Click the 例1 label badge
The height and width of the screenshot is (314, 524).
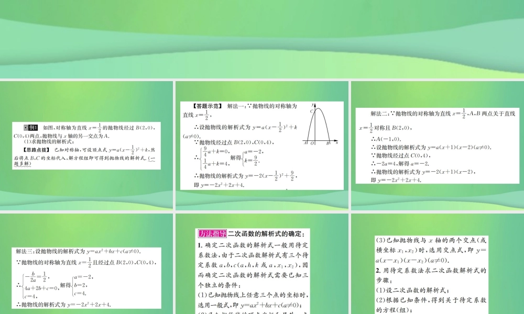tap(31, 128)
